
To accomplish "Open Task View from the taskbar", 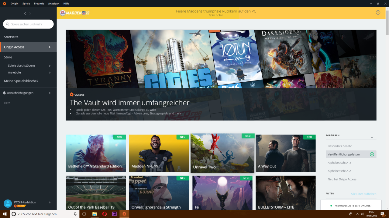I will [84, 214].
